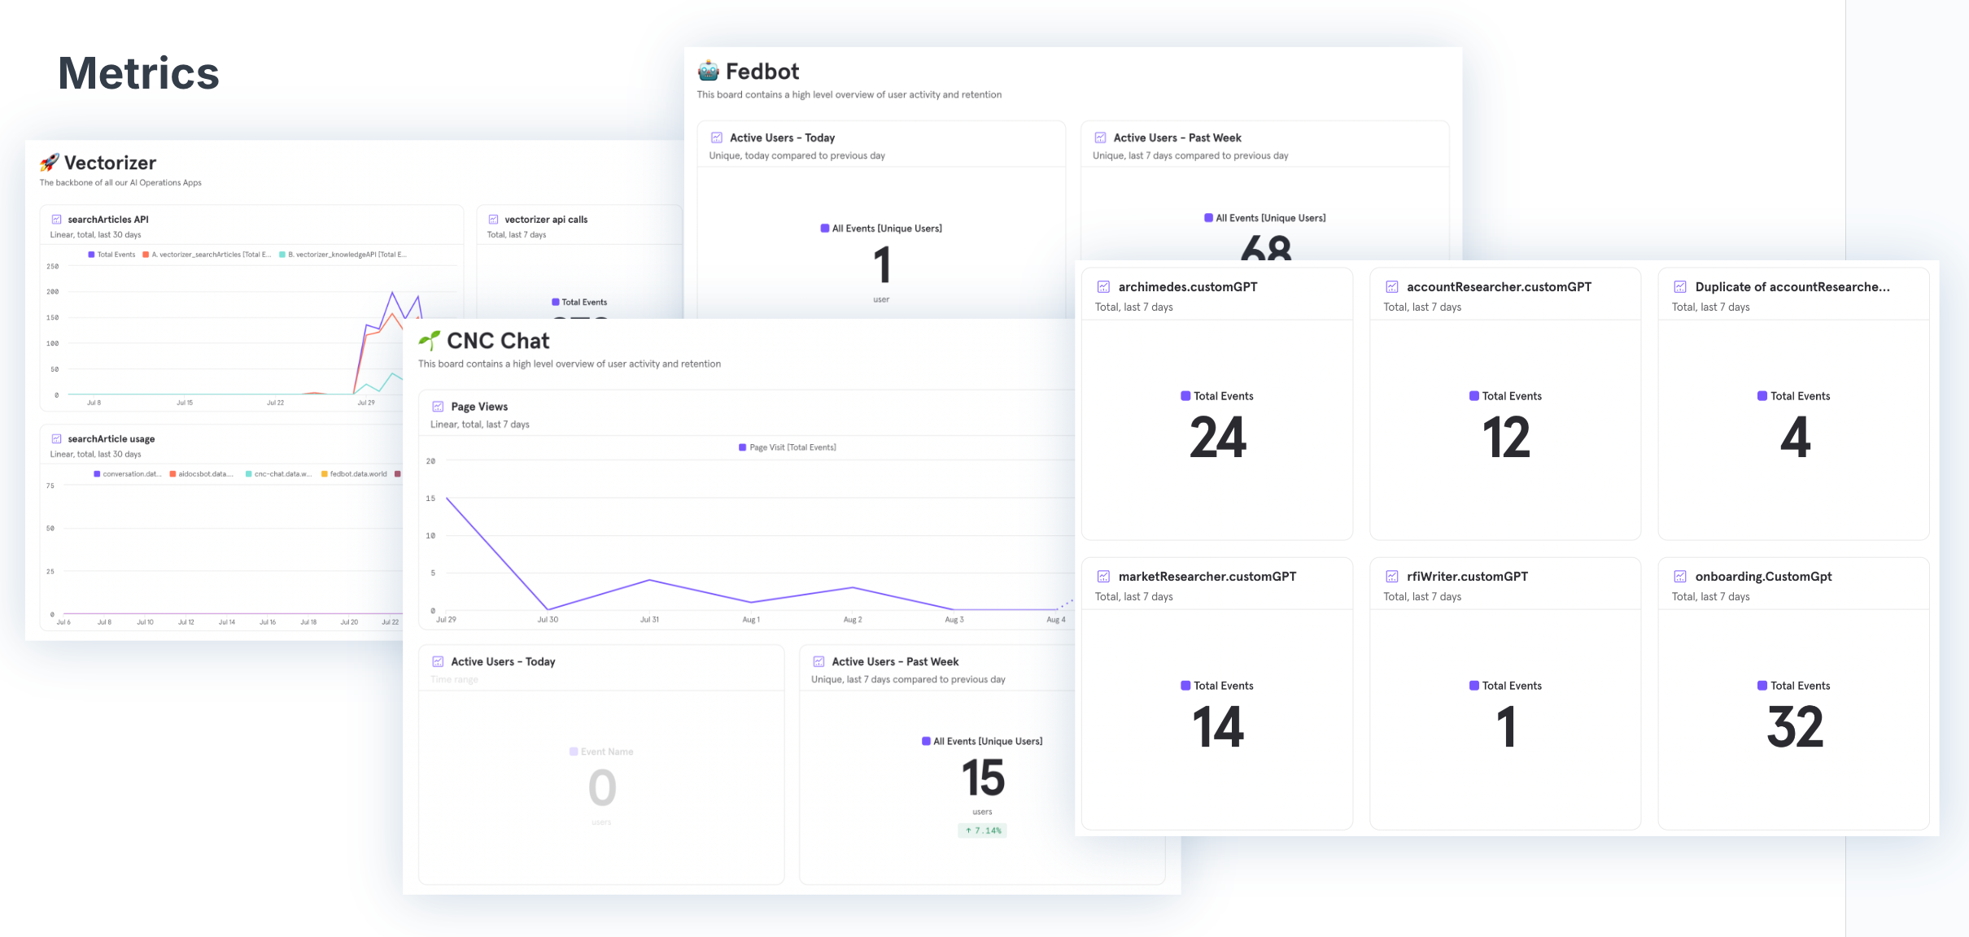Open the searchArticle usage report title

point(111,439)
